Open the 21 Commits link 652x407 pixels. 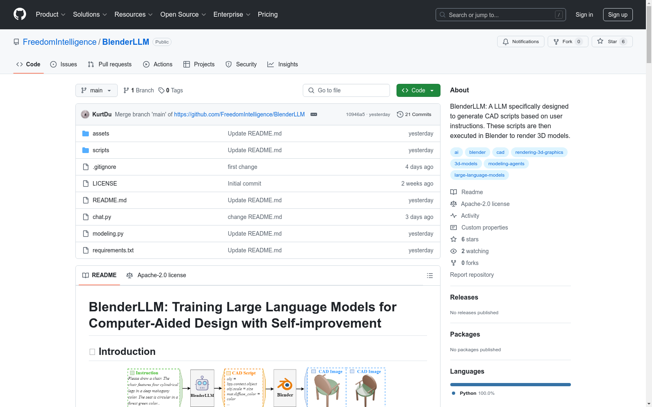(x=414, y=114)
